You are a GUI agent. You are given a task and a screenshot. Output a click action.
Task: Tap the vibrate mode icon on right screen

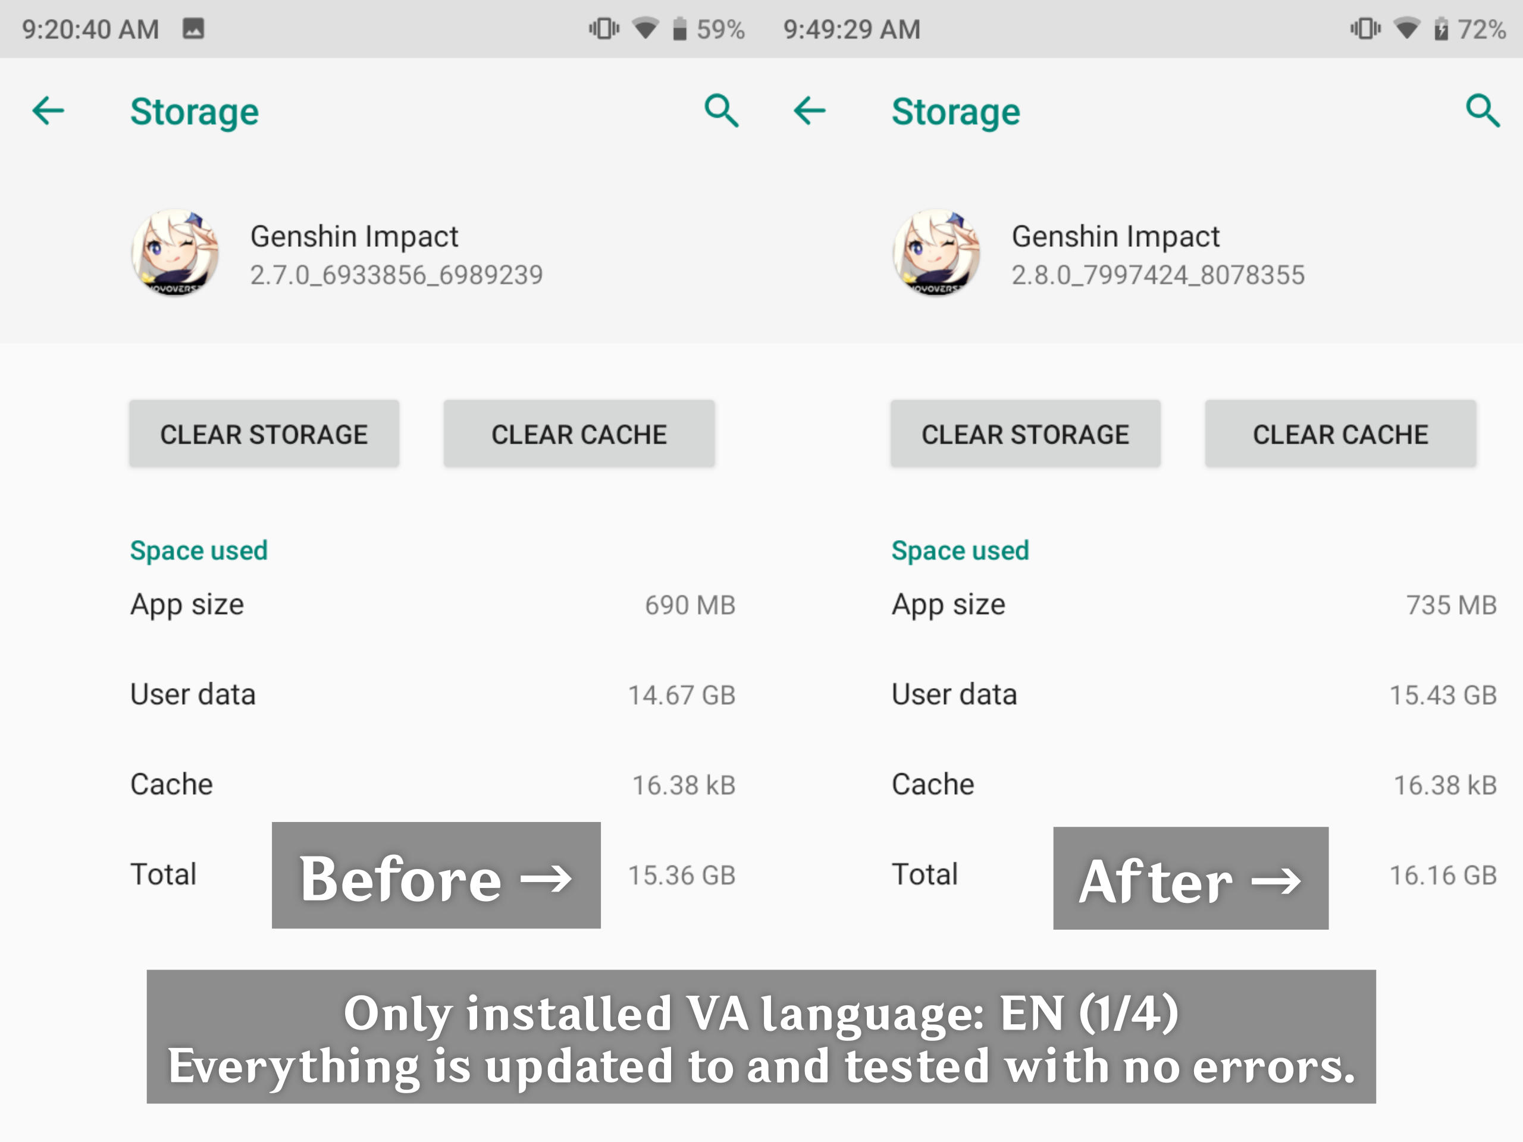point(1365,29)
